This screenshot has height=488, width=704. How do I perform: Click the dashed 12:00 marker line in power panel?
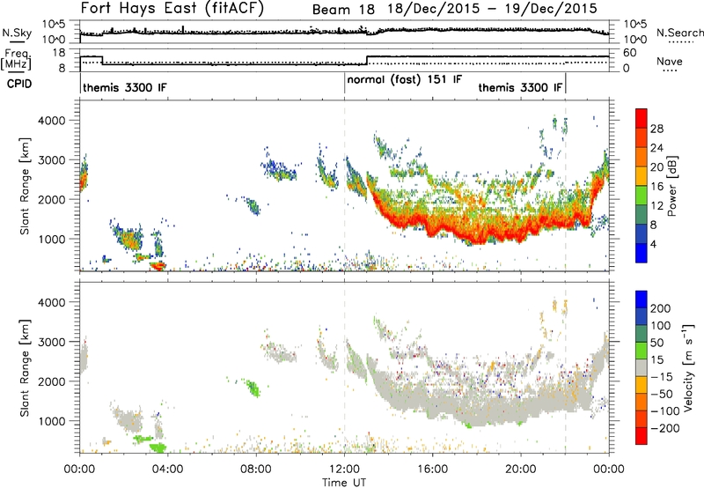(x=344, y=186)
